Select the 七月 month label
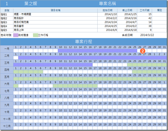Viewport: 168px width, 131px height. point(7,91)
